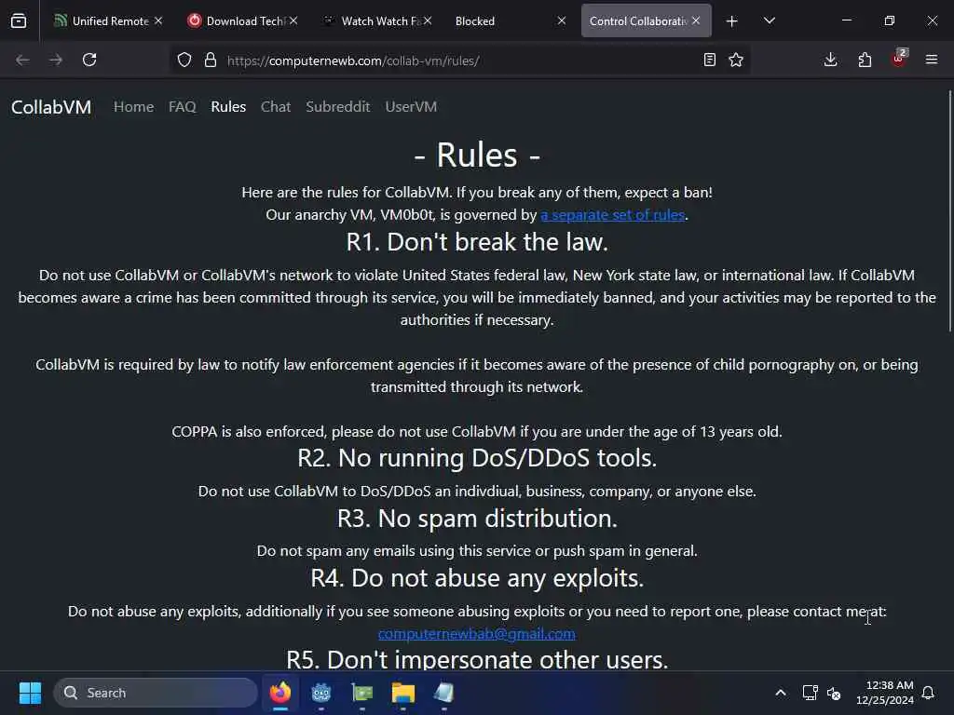Image resolution: width=954 pixels, height=715 pixels.
Task: Open the Downloads panel
Action: (x=830, y=60)
